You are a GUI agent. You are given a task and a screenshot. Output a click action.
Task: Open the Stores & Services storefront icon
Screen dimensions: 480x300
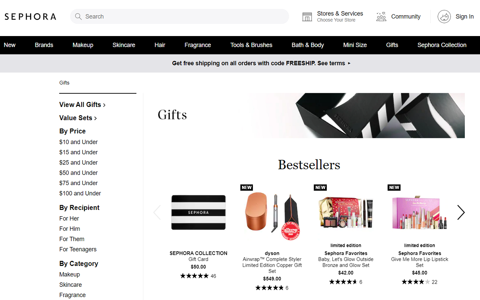tap(307, 16)
